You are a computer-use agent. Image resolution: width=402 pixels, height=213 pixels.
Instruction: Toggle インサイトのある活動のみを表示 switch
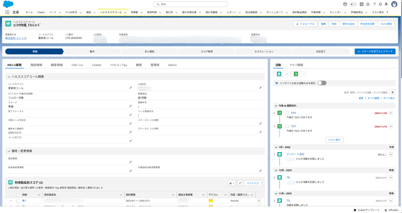322,83
